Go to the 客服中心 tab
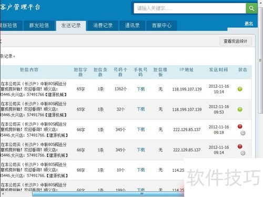263x197 pixels. pyautogui.click(x=161, y=26)
